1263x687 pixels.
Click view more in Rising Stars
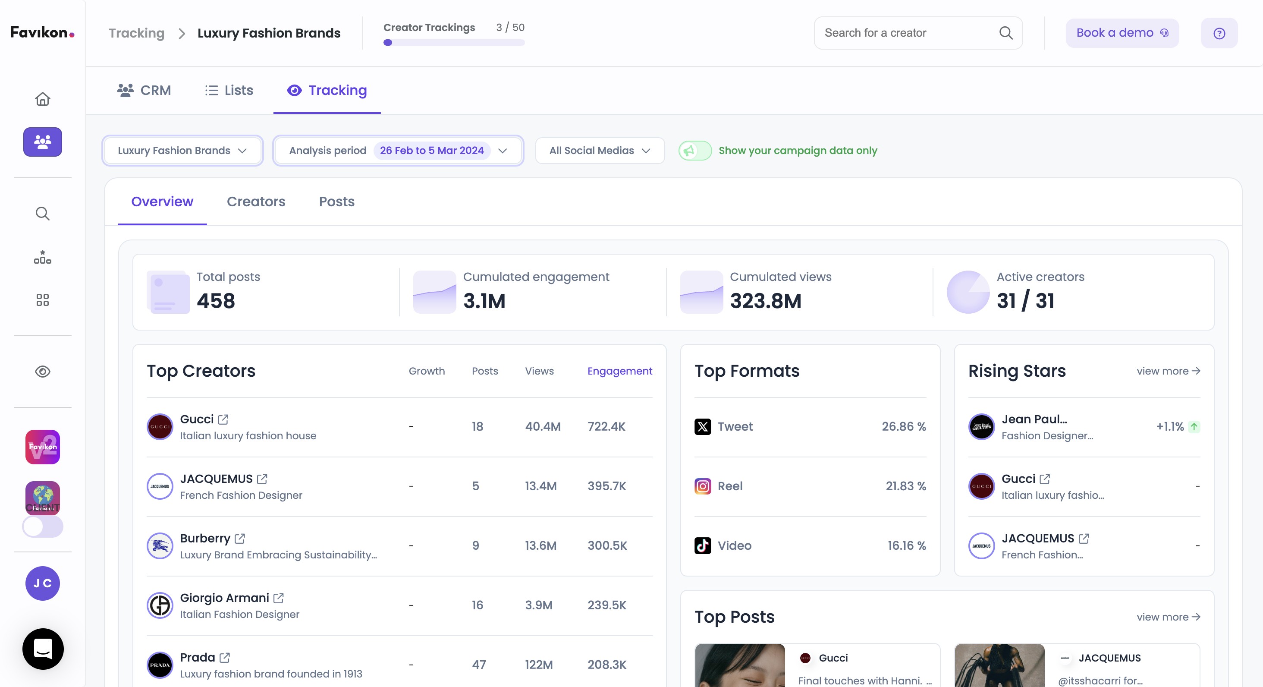[x=1168, y=371]
